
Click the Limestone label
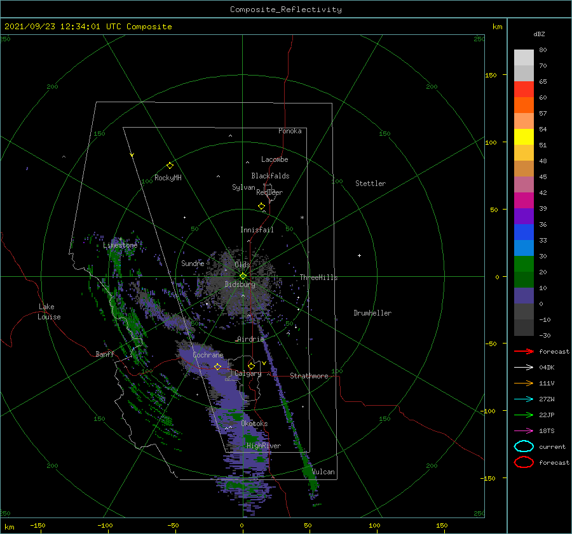click(120, 245)
